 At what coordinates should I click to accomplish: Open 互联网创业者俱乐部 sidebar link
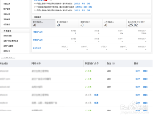click(11, 41)
